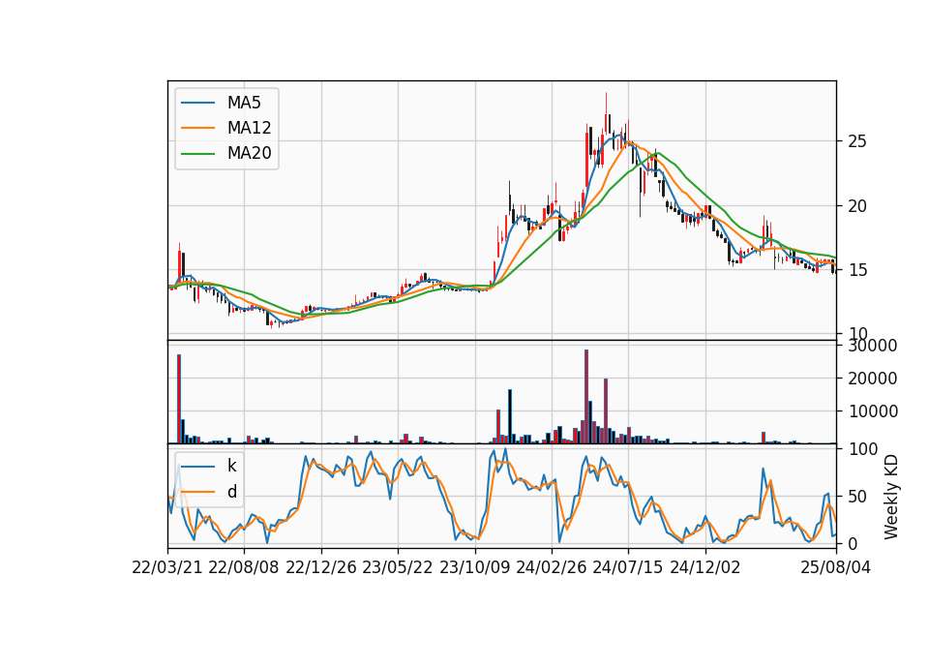This screenshot has width=929, height=668.
Task: Click the volume axis label 30000
Action: click(872, 346)
